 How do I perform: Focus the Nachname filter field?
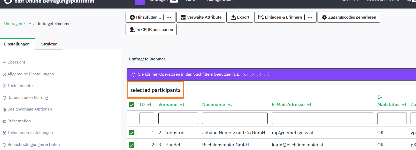pyautogui.click(x=235, y=118)
